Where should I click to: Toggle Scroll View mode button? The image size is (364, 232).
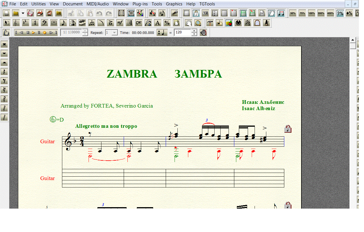tap(122, 13)
